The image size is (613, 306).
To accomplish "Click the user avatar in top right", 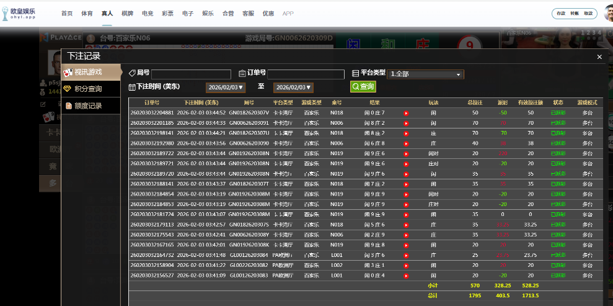I will click(607, 13).
